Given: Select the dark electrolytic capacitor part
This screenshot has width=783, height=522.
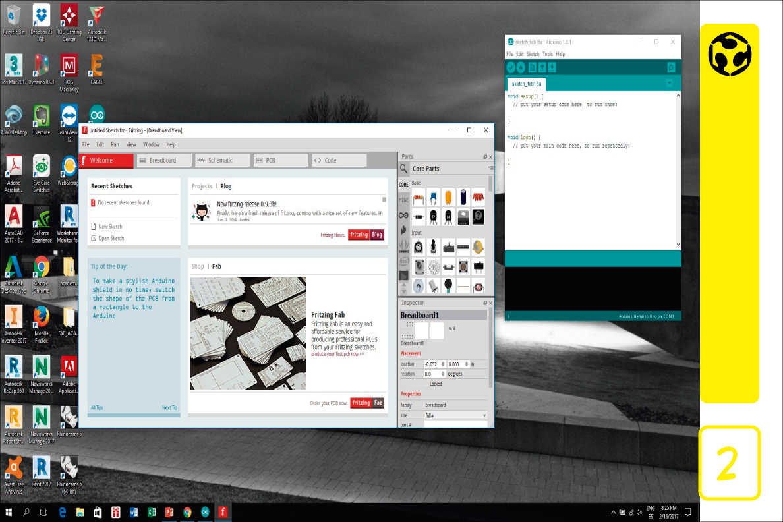Looking at the screenshot, I should [463, 198].
